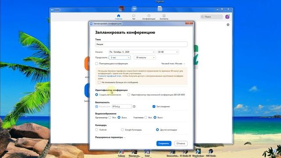This screenshot has height=158, width=281.
Task: Turn participants video on
Action: [x=146, y=118]
